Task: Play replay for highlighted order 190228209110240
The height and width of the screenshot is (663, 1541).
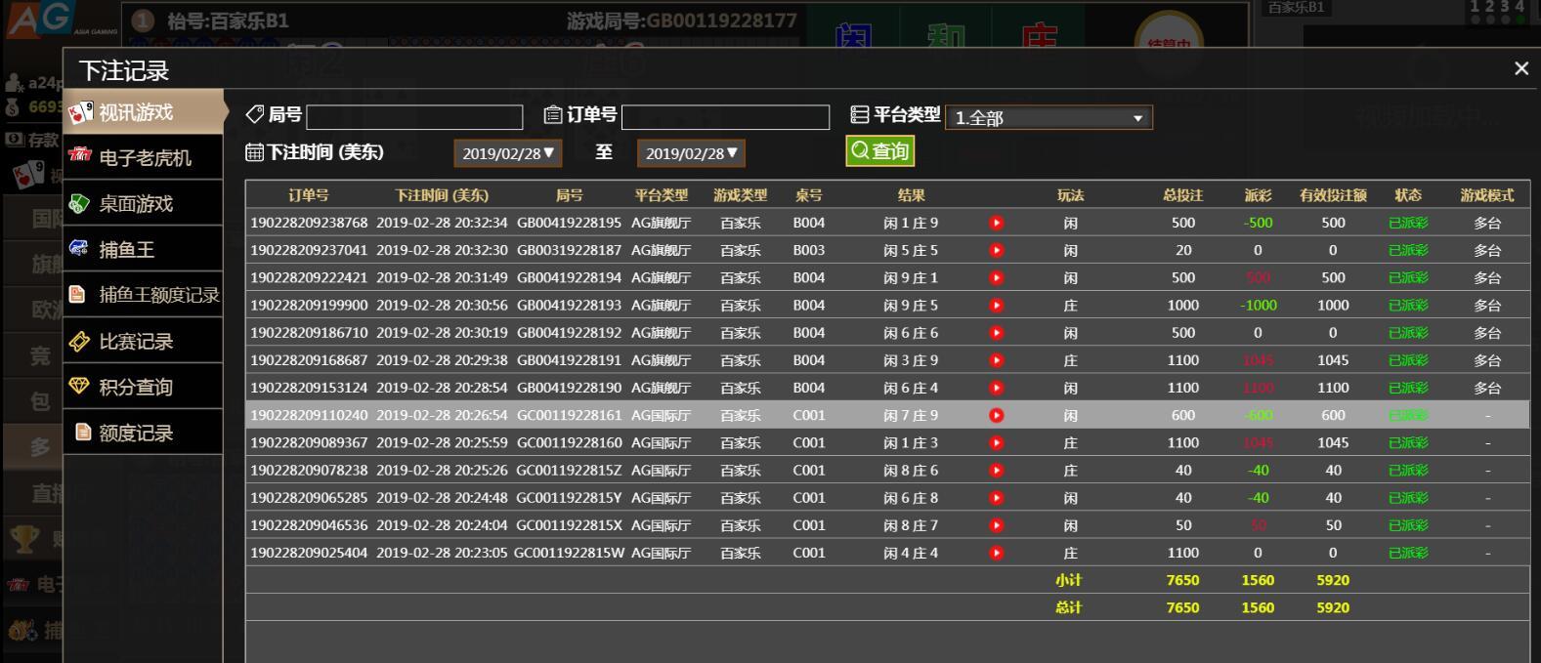Action: click(996, 415)
